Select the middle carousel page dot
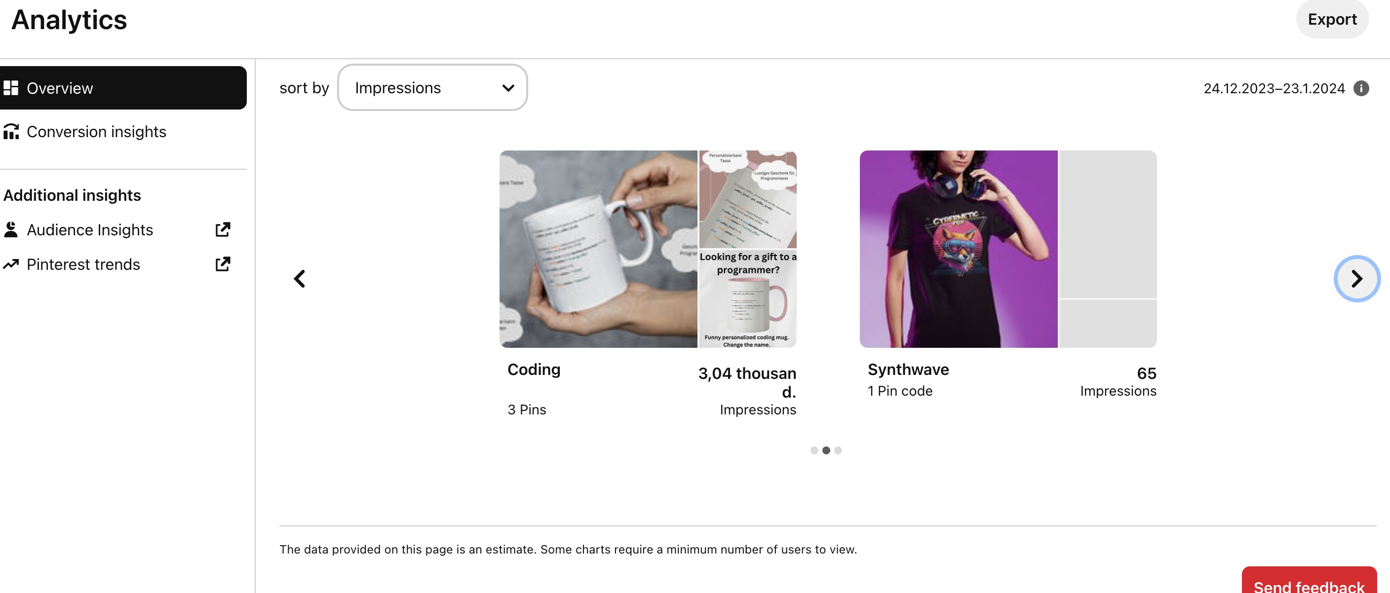Viewport: 1390px width, 593px height. (x=826, y=450)
